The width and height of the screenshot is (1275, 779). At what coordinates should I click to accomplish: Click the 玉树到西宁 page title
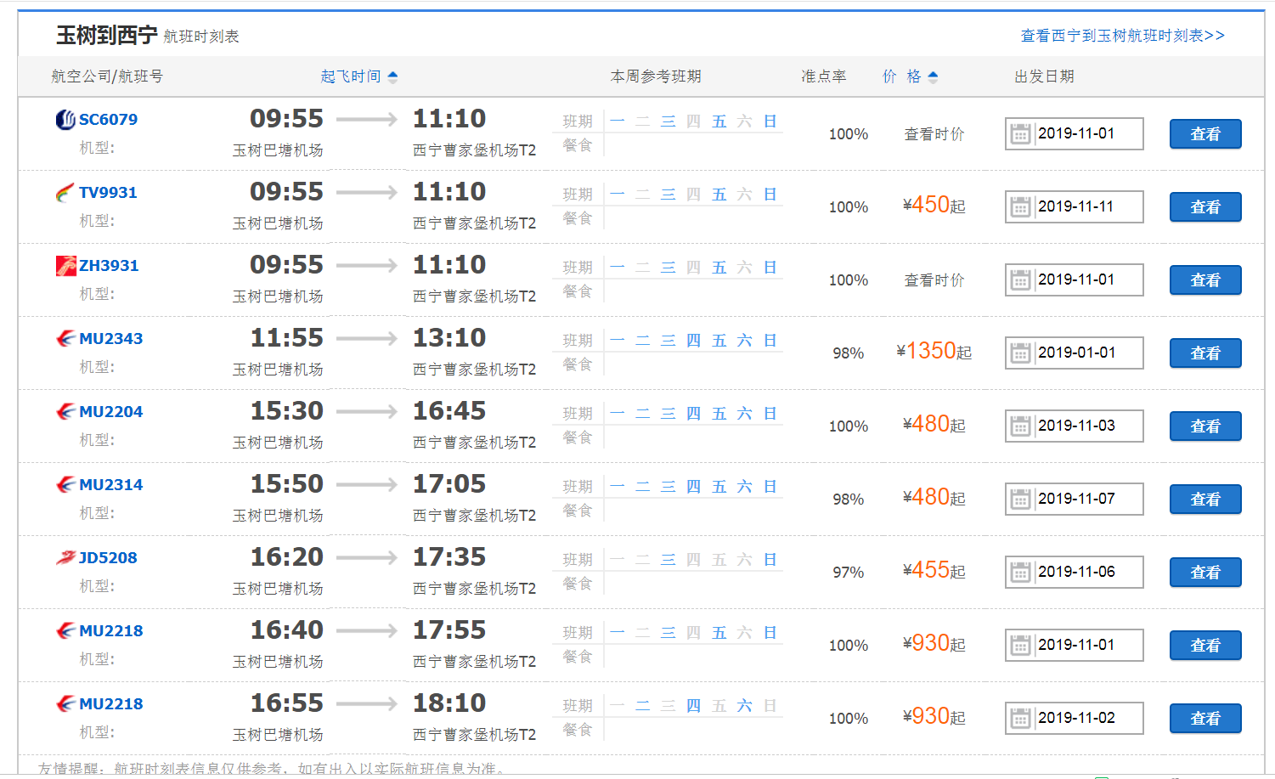[x=107, y=36]
